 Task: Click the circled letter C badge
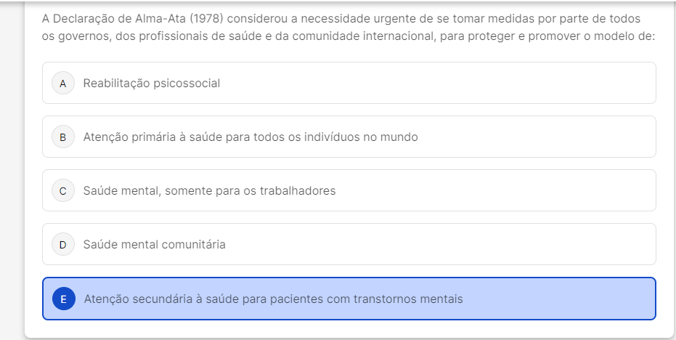[63, 191]
